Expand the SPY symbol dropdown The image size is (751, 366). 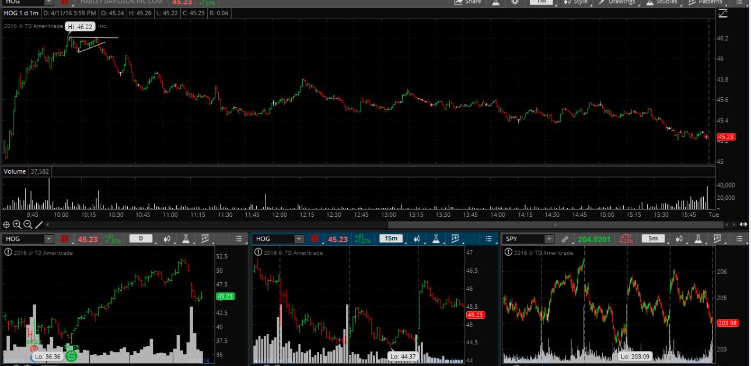549,239
